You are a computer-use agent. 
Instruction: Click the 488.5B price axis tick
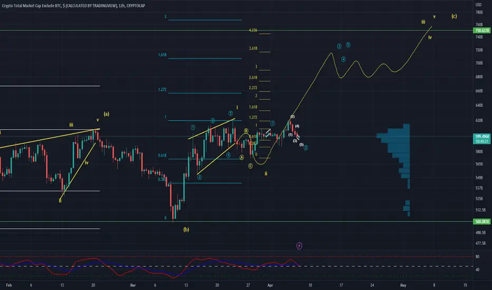(480, 233)
